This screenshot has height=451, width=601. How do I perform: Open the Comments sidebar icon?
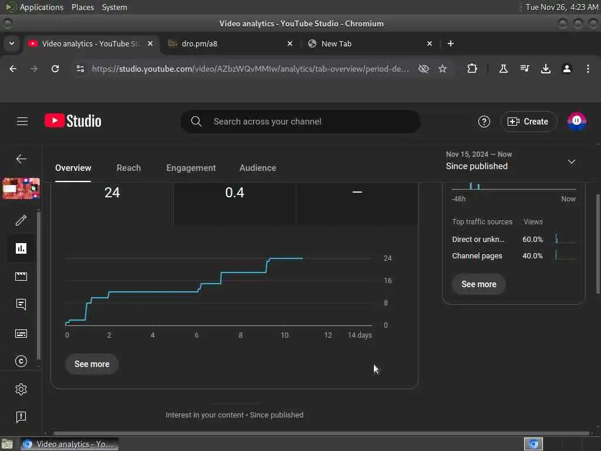(x=21, y=305)
